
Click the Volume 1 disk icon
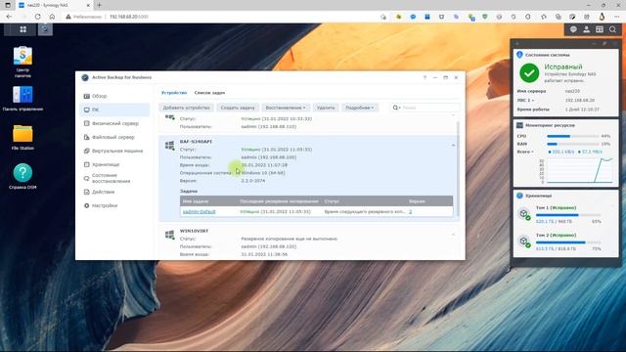tap(524, 214)
